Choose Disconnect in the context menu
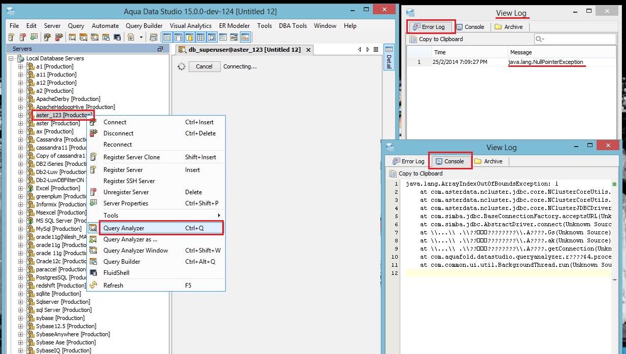The height and width of the screenshot is (354, 626). click(x=156, y=133)
